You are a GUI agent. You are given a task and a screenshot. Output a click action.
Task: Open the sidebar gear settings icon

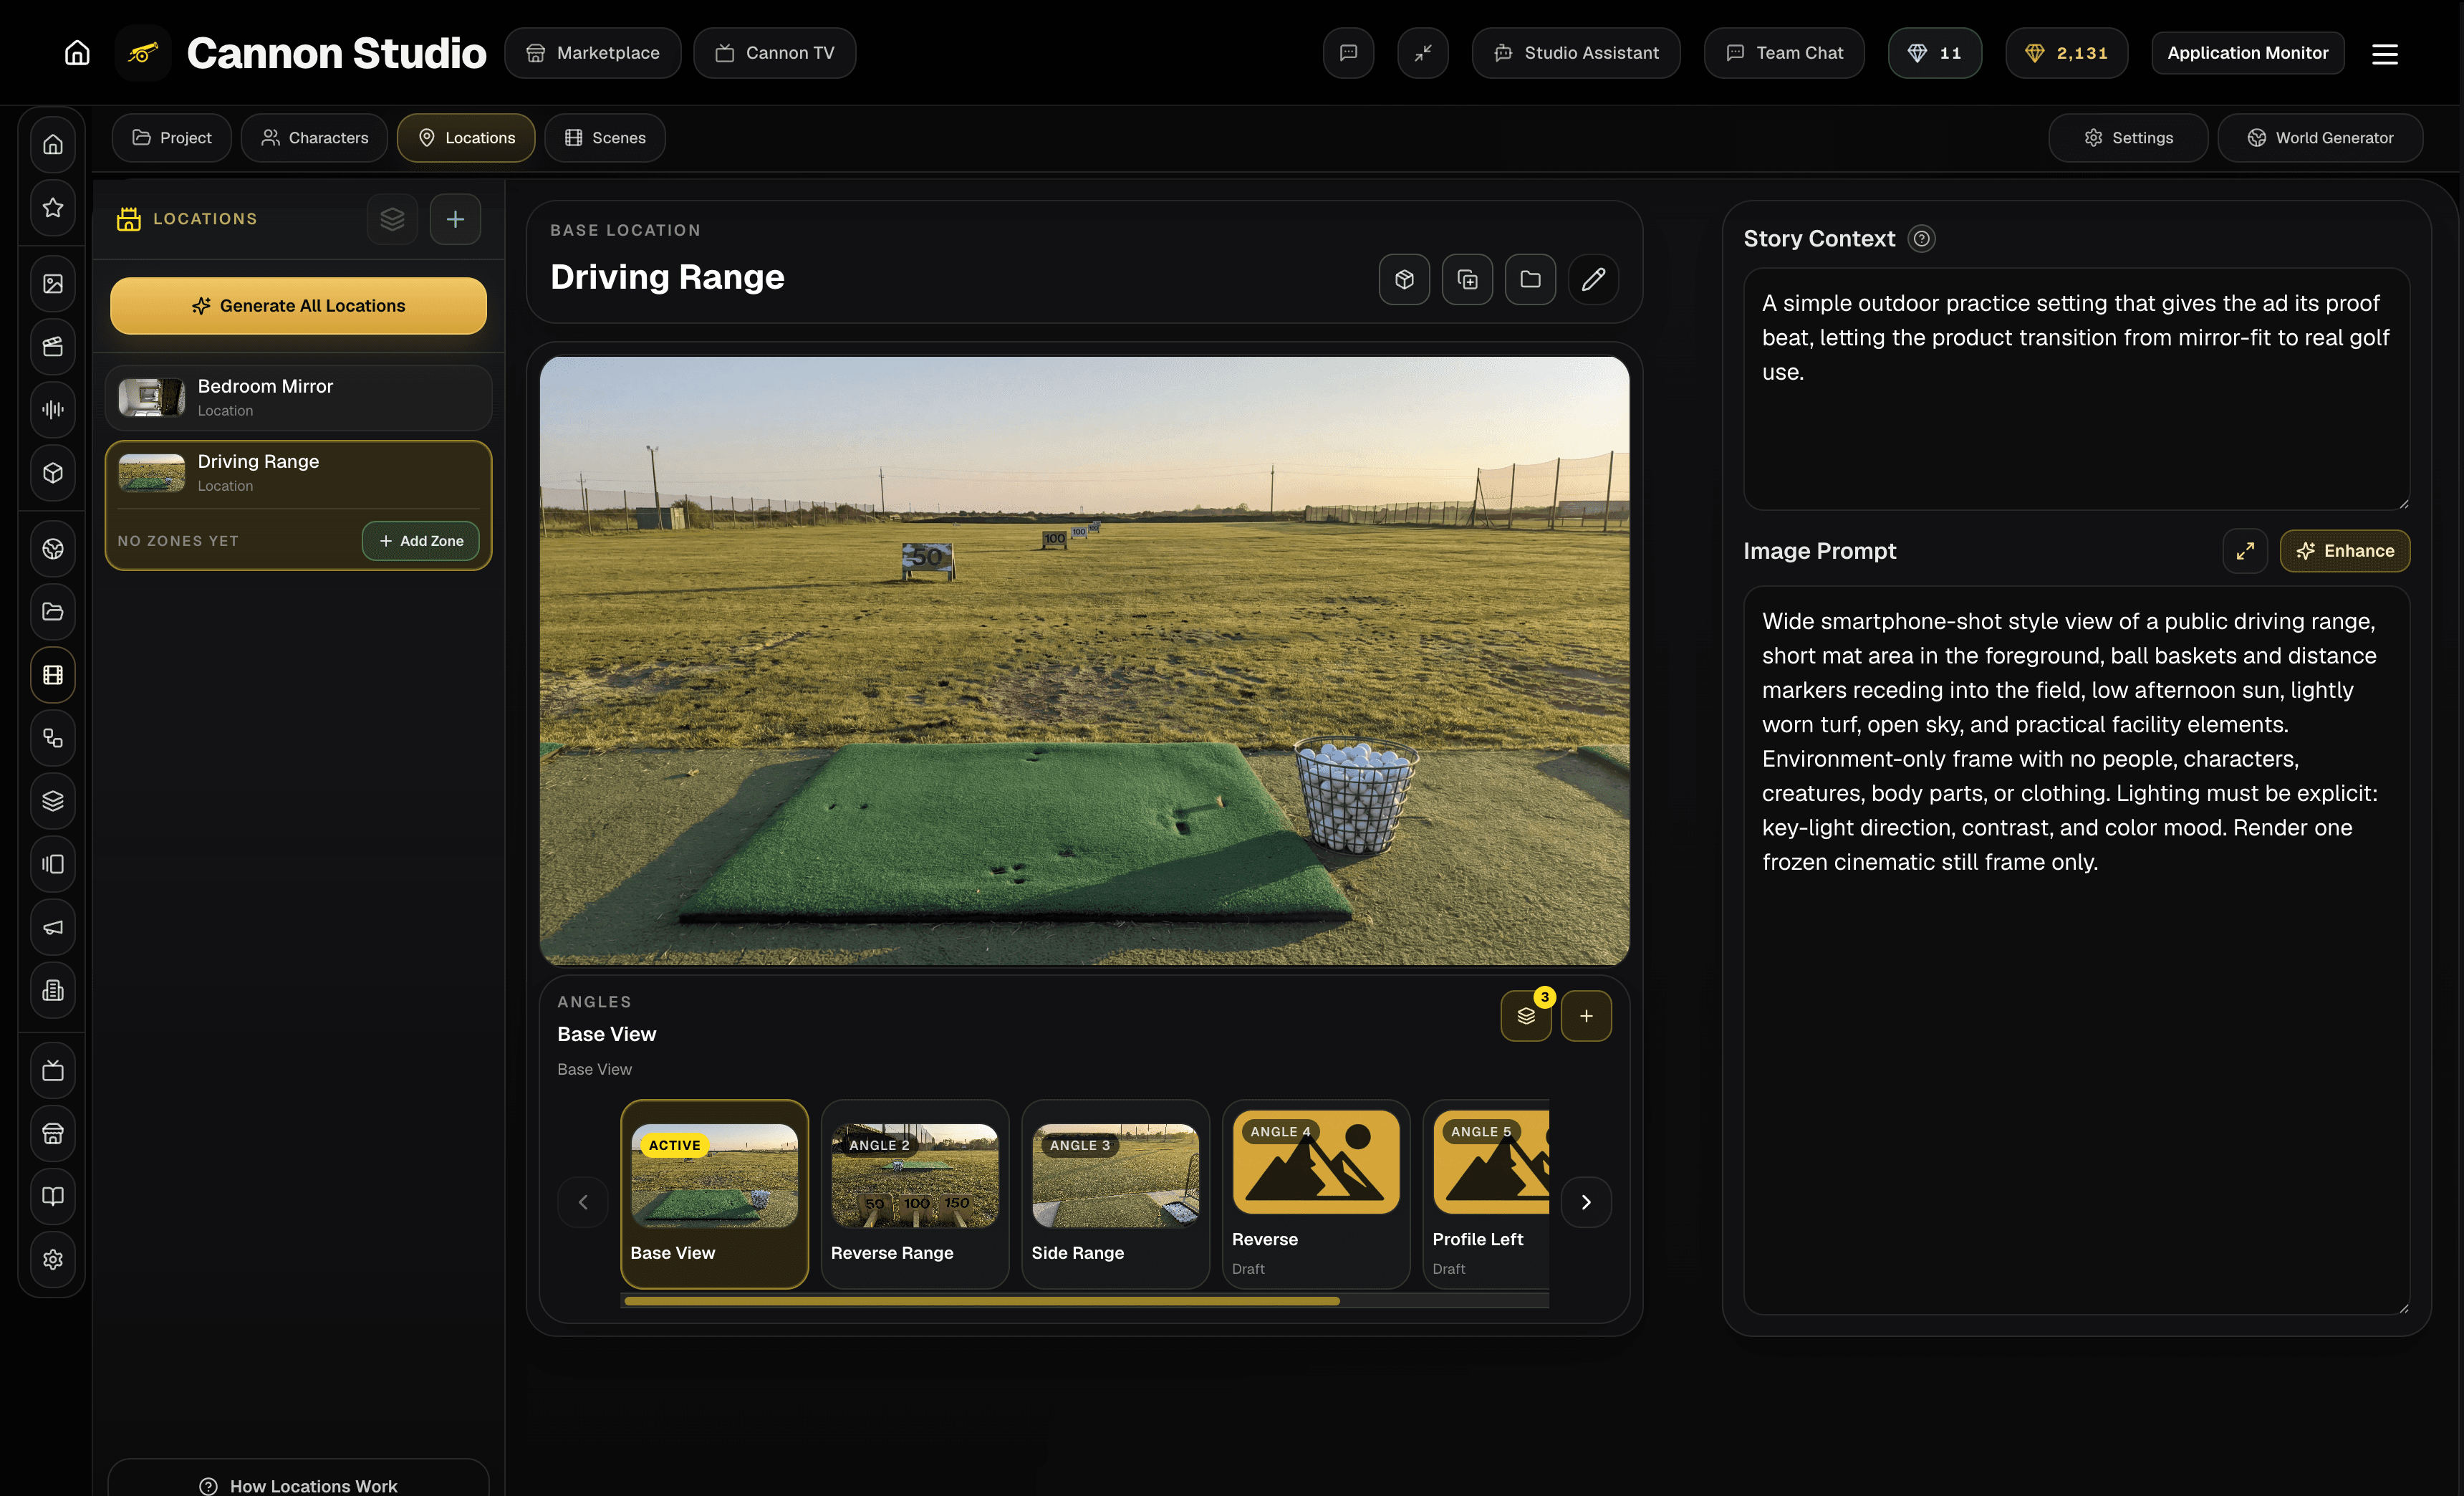[x=53, y=1259]
